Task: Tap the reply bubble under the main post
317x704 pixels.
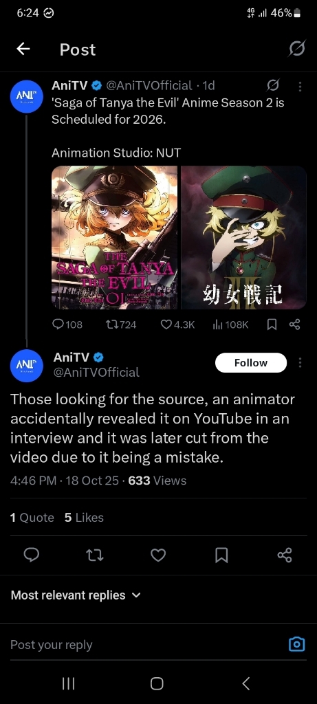Action: click(x=32, y=555)
